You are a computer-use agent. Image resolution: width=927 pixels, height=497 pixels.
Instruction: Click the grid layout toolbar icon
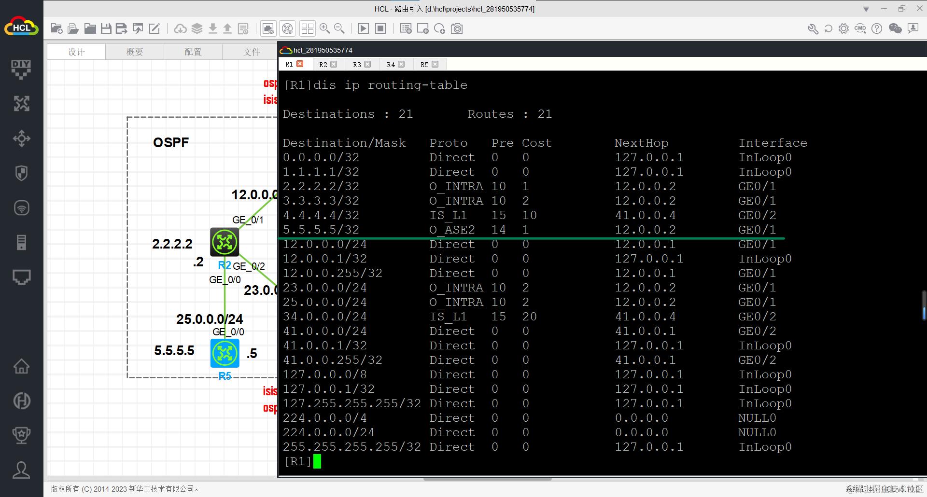click(307, 28)
